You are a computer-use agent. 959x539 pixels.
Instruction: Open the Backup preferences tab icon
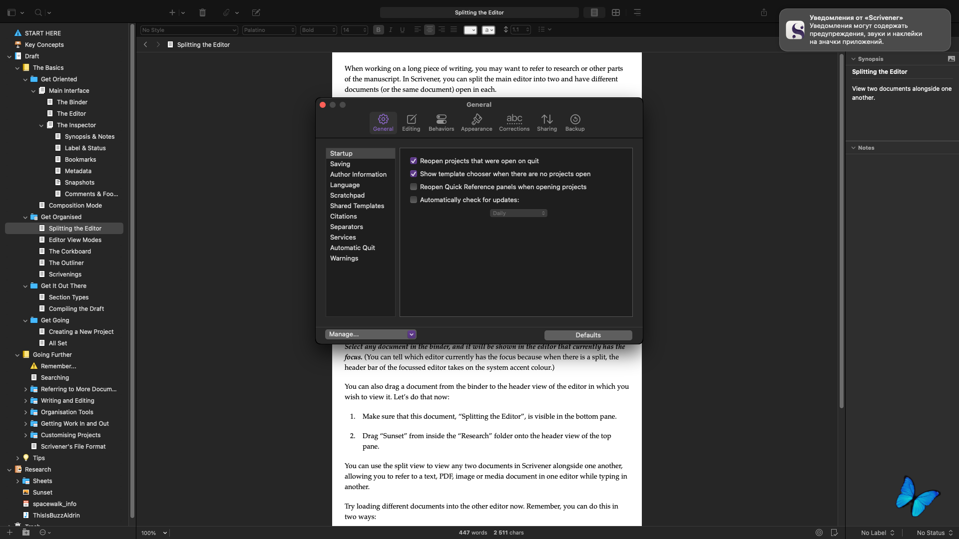coord(575,122)
